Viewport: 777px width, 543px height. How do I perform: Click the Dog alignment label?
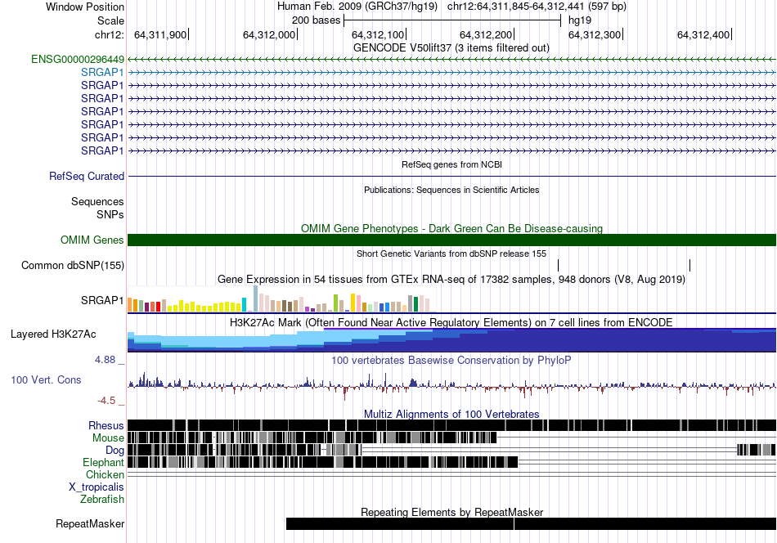click(x=115, y=451)
